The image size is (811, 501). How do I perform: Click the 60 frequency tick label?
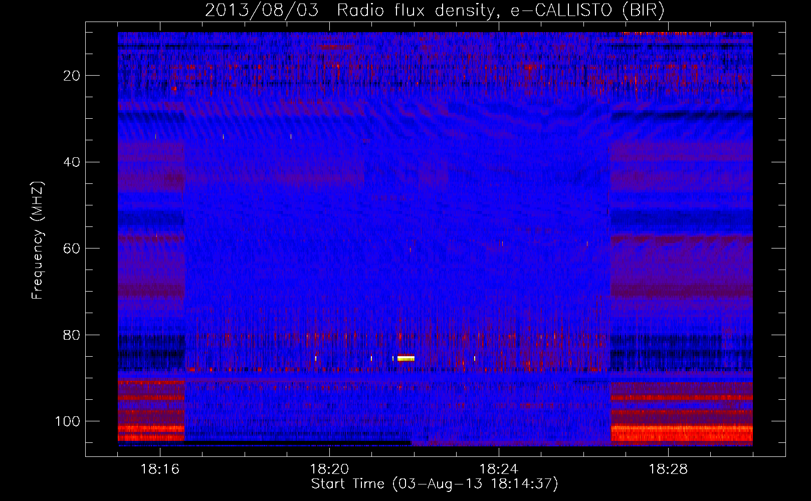tap(72, 248)
